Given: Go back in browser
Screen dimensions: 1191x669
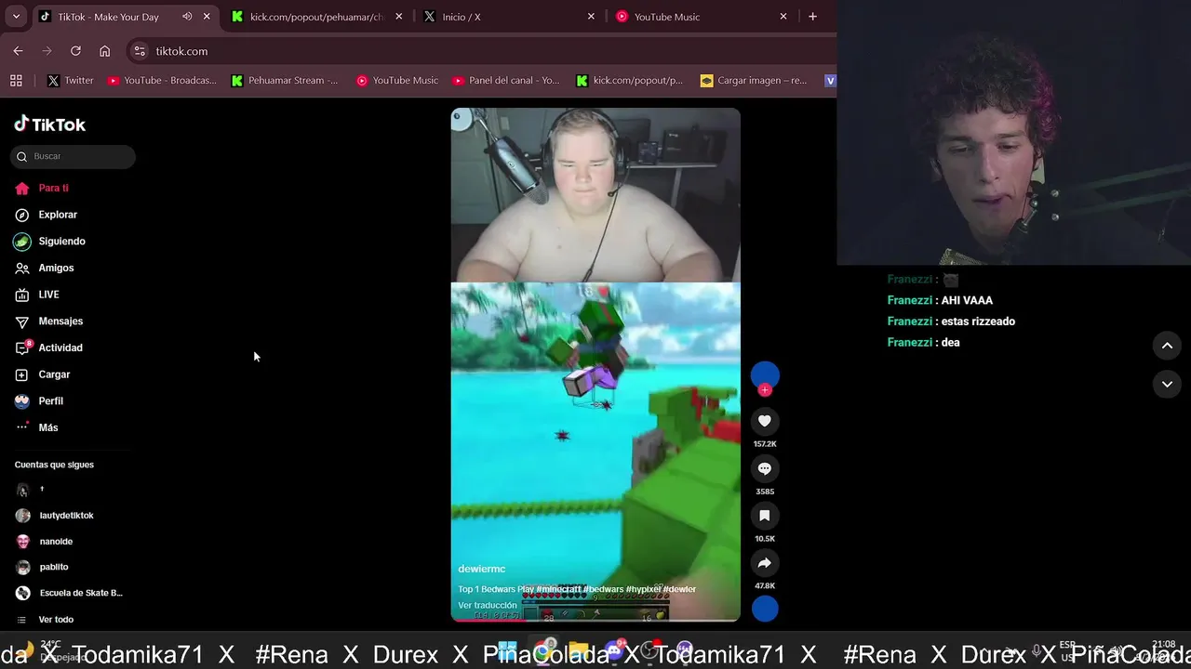Looking at the screenshot, I should click(18, 51).
